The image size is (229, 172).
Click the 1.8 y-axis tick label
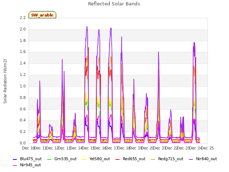point(23,40)
